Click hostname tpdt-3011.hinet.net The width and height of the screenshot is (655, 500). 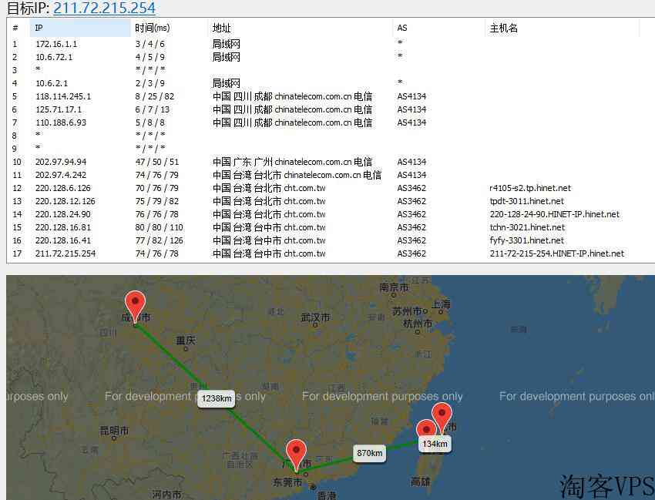(x=527, y=201)
